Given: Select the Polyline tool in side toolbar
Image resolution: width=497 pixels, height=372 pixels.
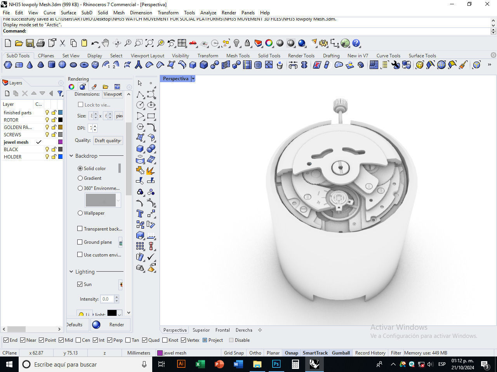Looking at the screenshot, I should 140,94.
